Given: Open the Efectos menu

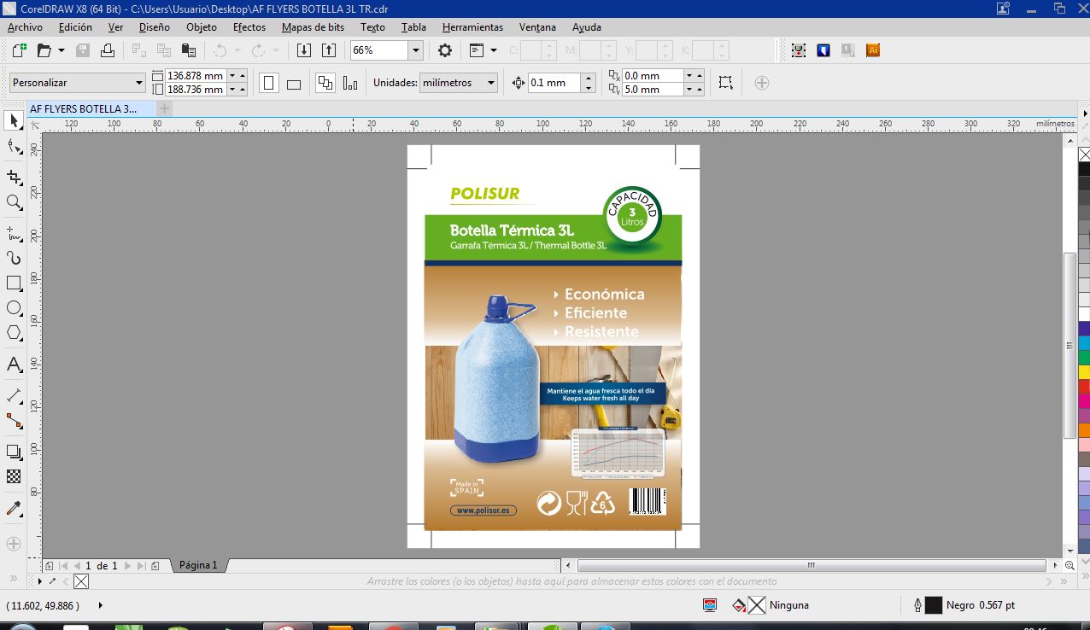Looking at the screenshot, I should pyautogui.click(x=249, y=27).
